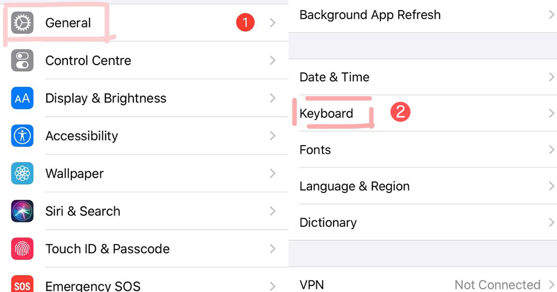Image resolution: width=557 pixels, height=292 pixels.
Task: Tap the Display & Brightness AA icon
Action: (22, 98)
